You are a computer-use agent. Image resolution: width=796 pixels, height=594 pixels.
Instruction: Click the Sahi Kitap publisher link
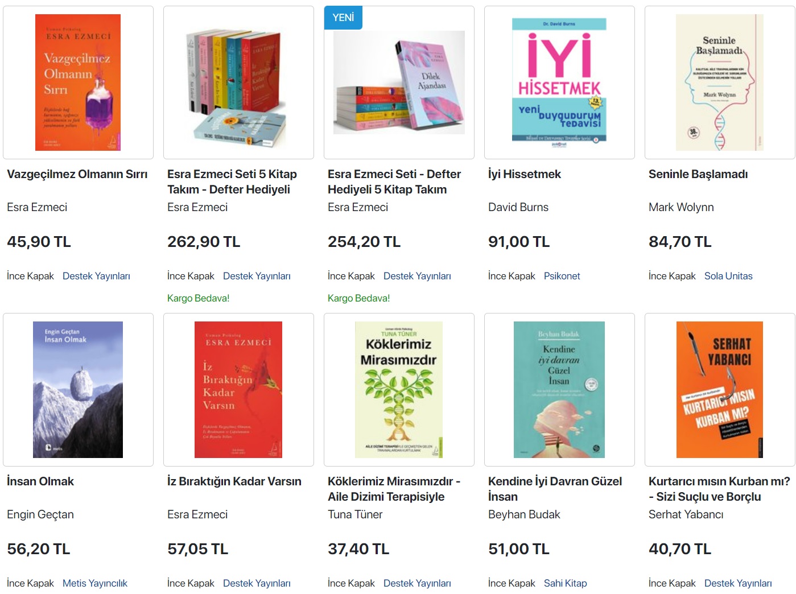point(565,583)
